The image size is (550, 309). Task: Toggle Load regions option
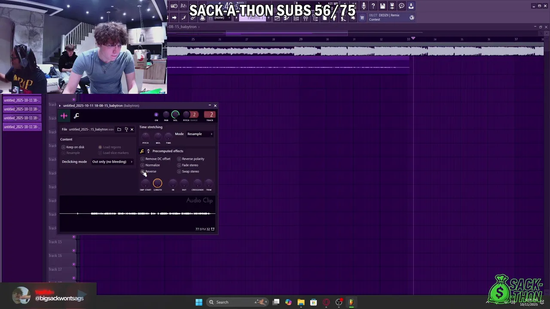coord(110,147)
